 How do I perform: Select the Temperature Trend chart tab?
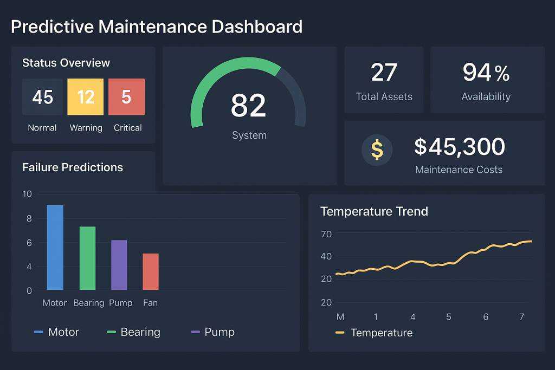point(375,212)
